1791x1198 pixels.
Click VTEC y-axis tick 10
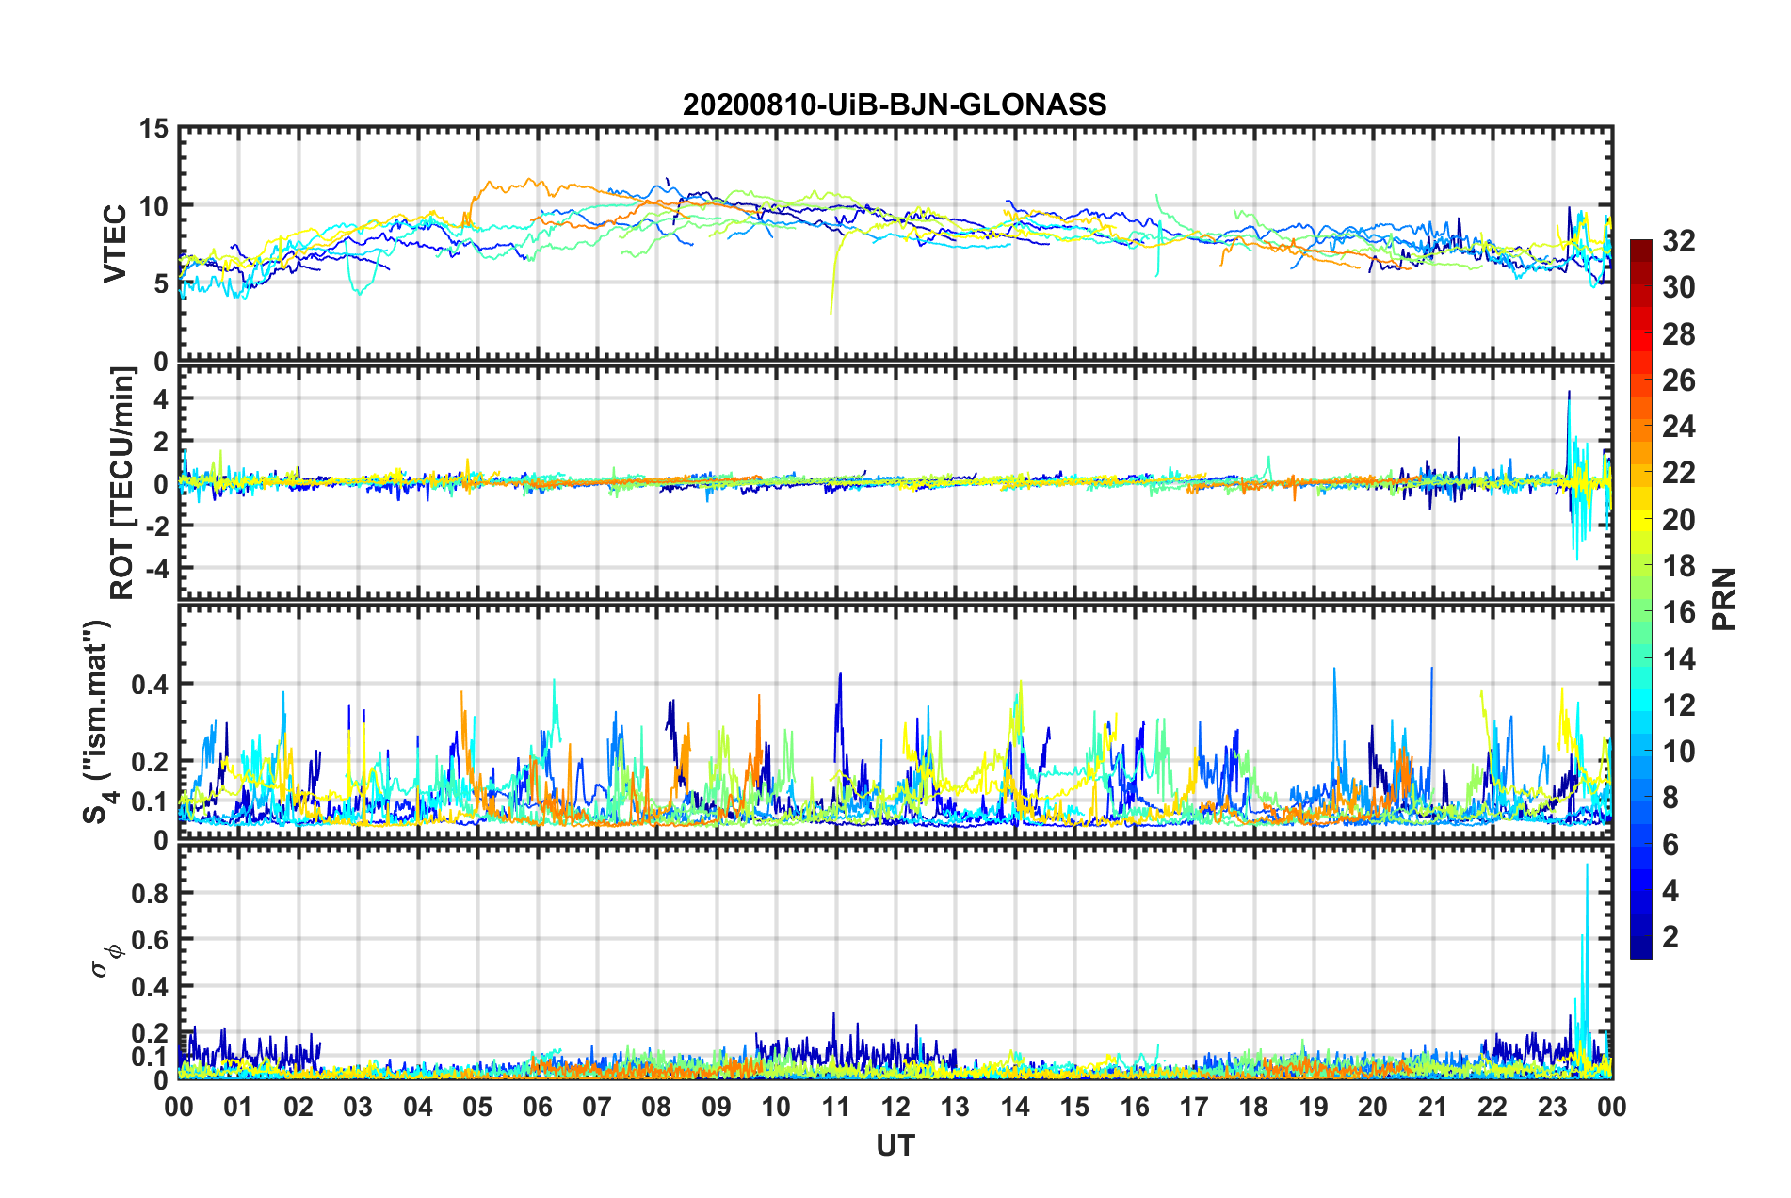153,205
